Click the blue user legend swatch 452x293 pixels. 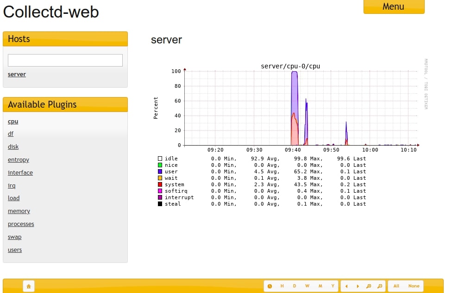coord(160,171)
